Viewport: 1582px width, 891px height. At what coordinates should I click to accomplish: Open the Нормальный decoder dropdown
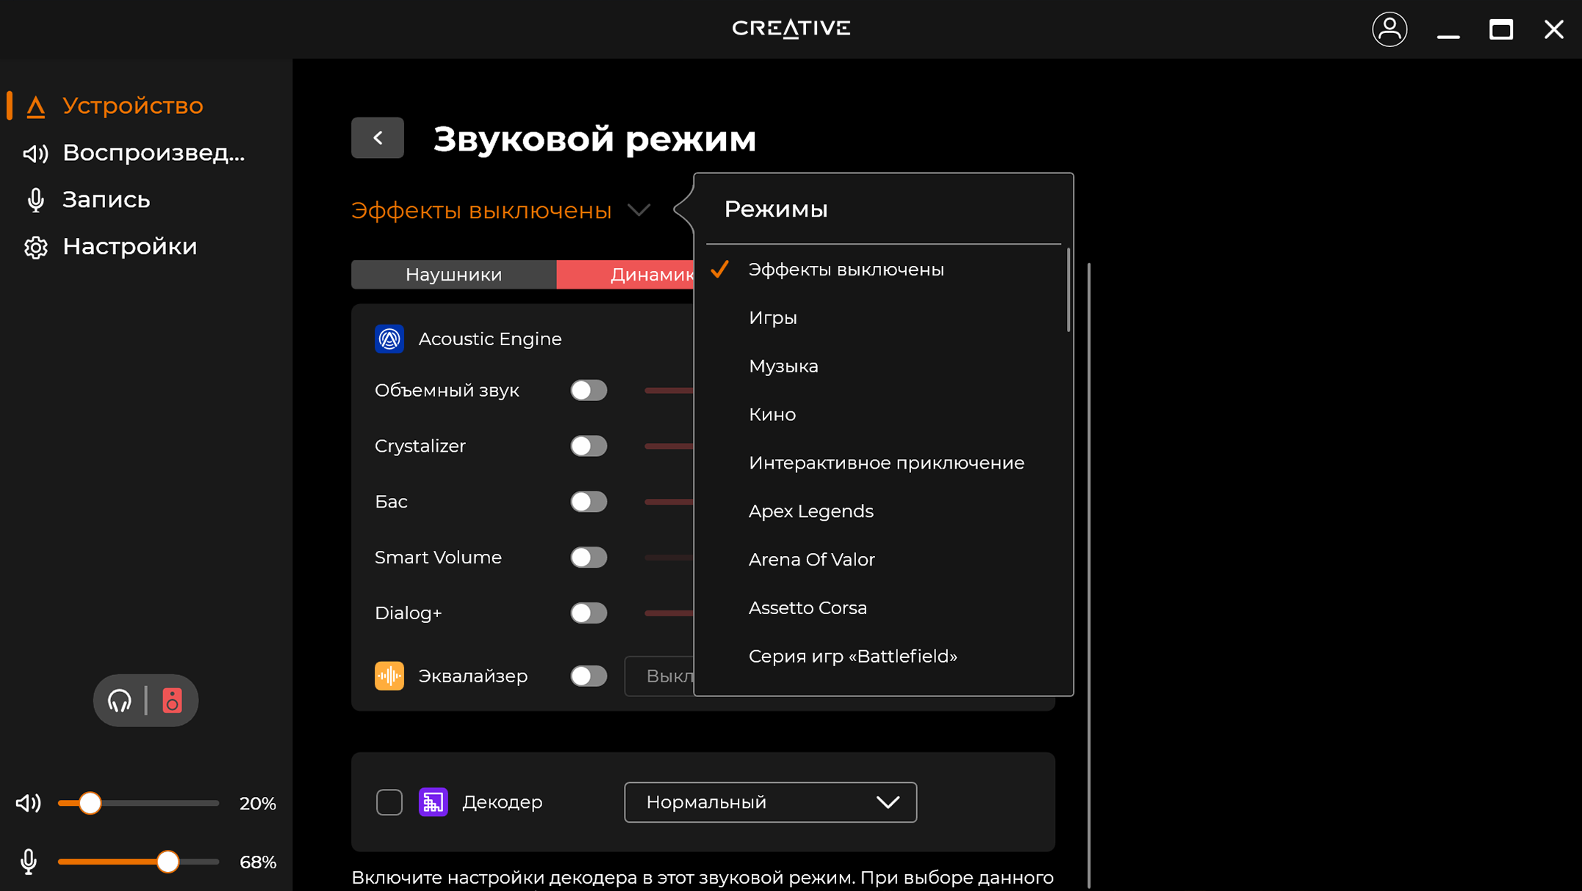[x=770, y=802]
